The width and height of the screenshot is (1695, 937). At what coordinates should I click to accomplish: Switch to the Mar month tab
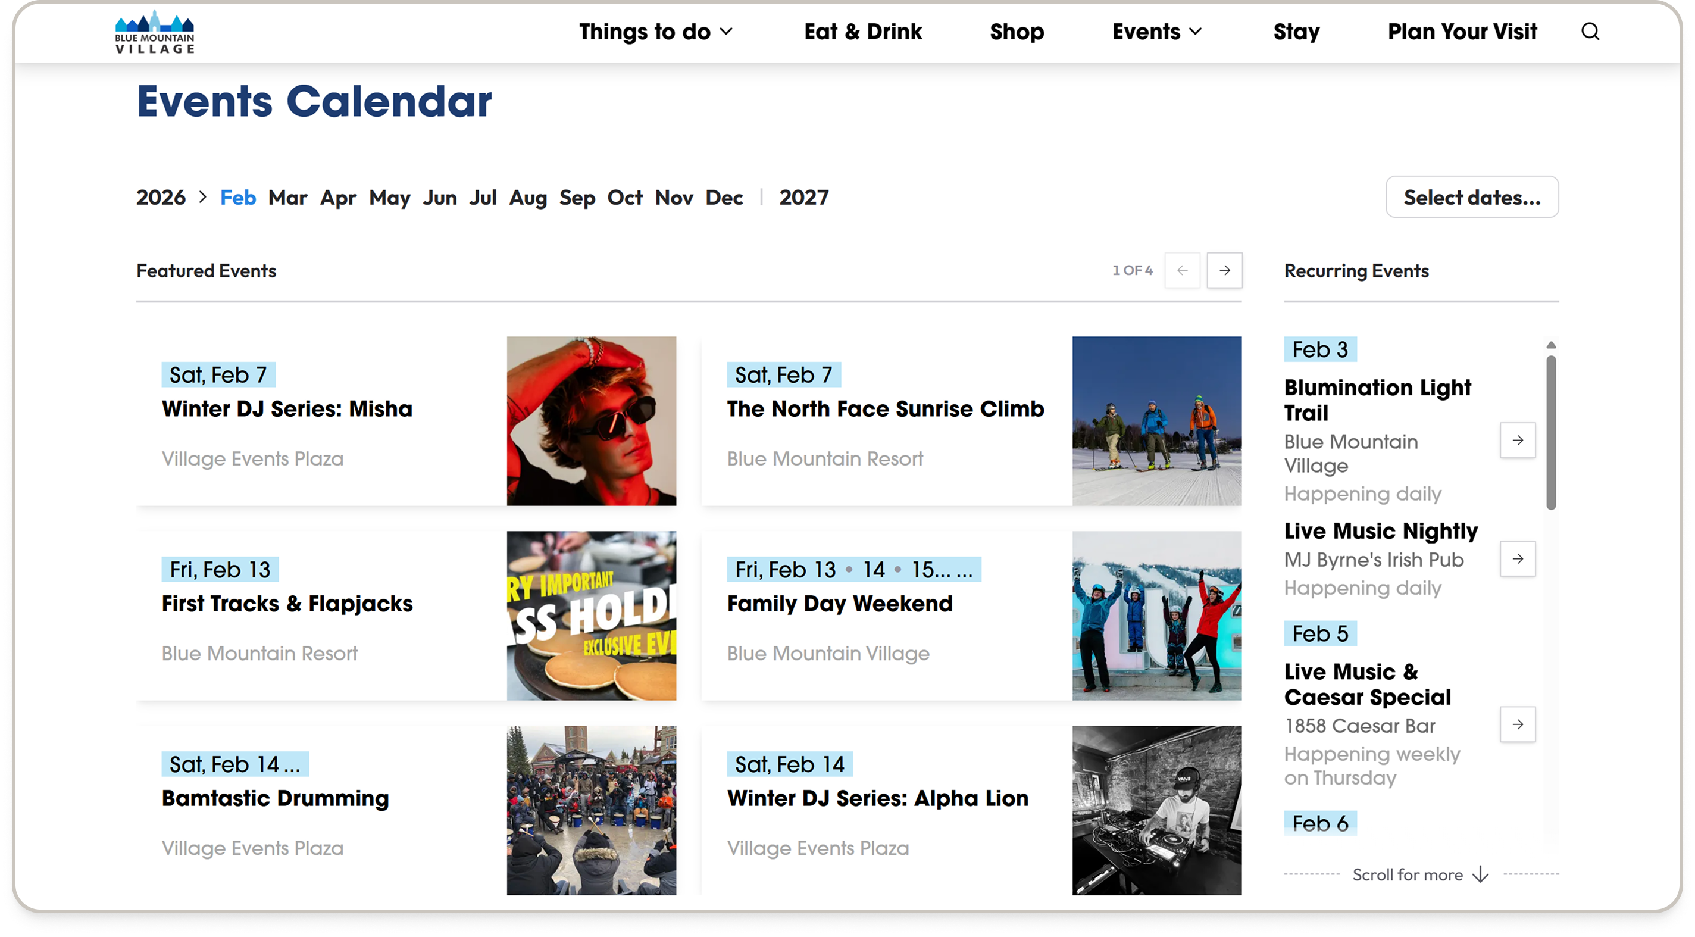(x=287, y=198)
